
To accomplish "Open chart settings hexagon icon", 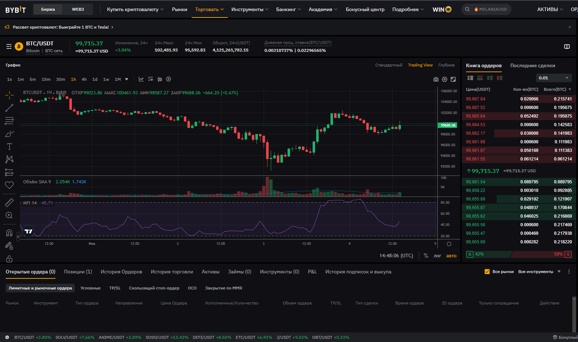I will tap(445, 79).
